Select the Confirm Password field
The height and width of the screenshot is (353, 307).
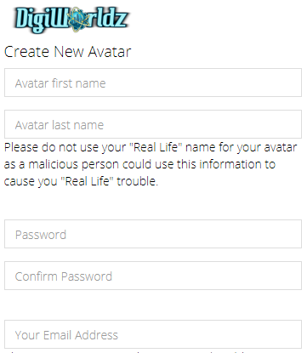pos(153,276)
